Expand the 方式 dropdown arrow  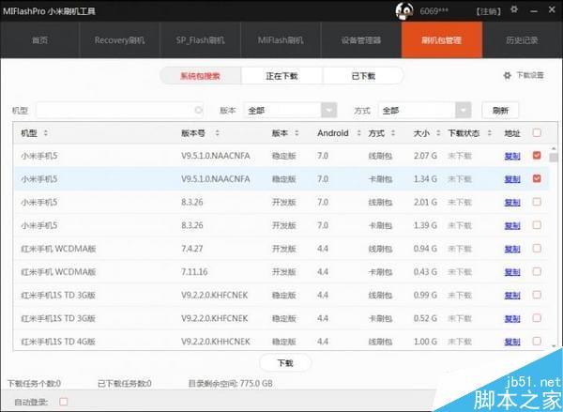464,111
